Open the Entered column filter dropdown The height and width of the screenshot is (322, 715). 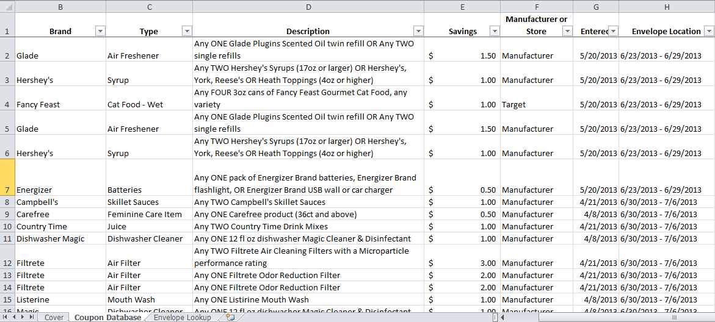[x=613, y=31]
